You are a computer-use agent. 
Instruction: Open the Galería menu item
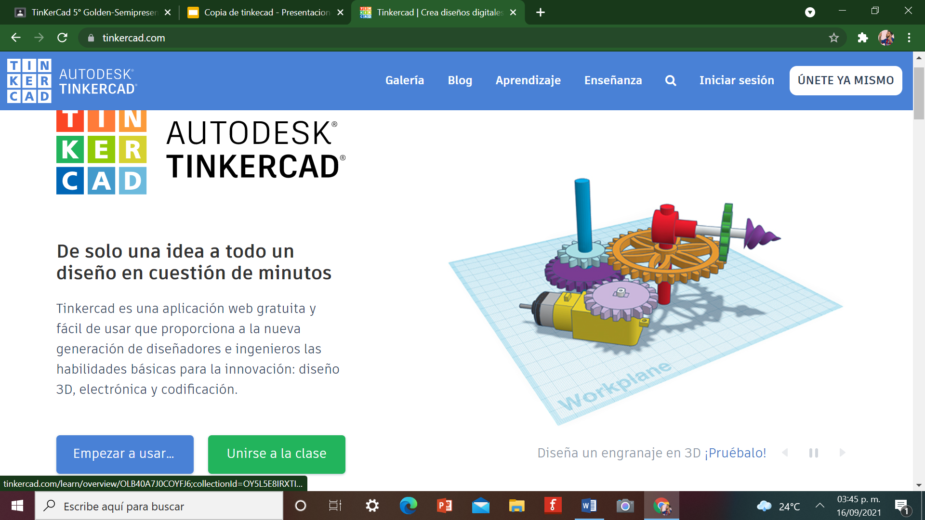point(405,80)
